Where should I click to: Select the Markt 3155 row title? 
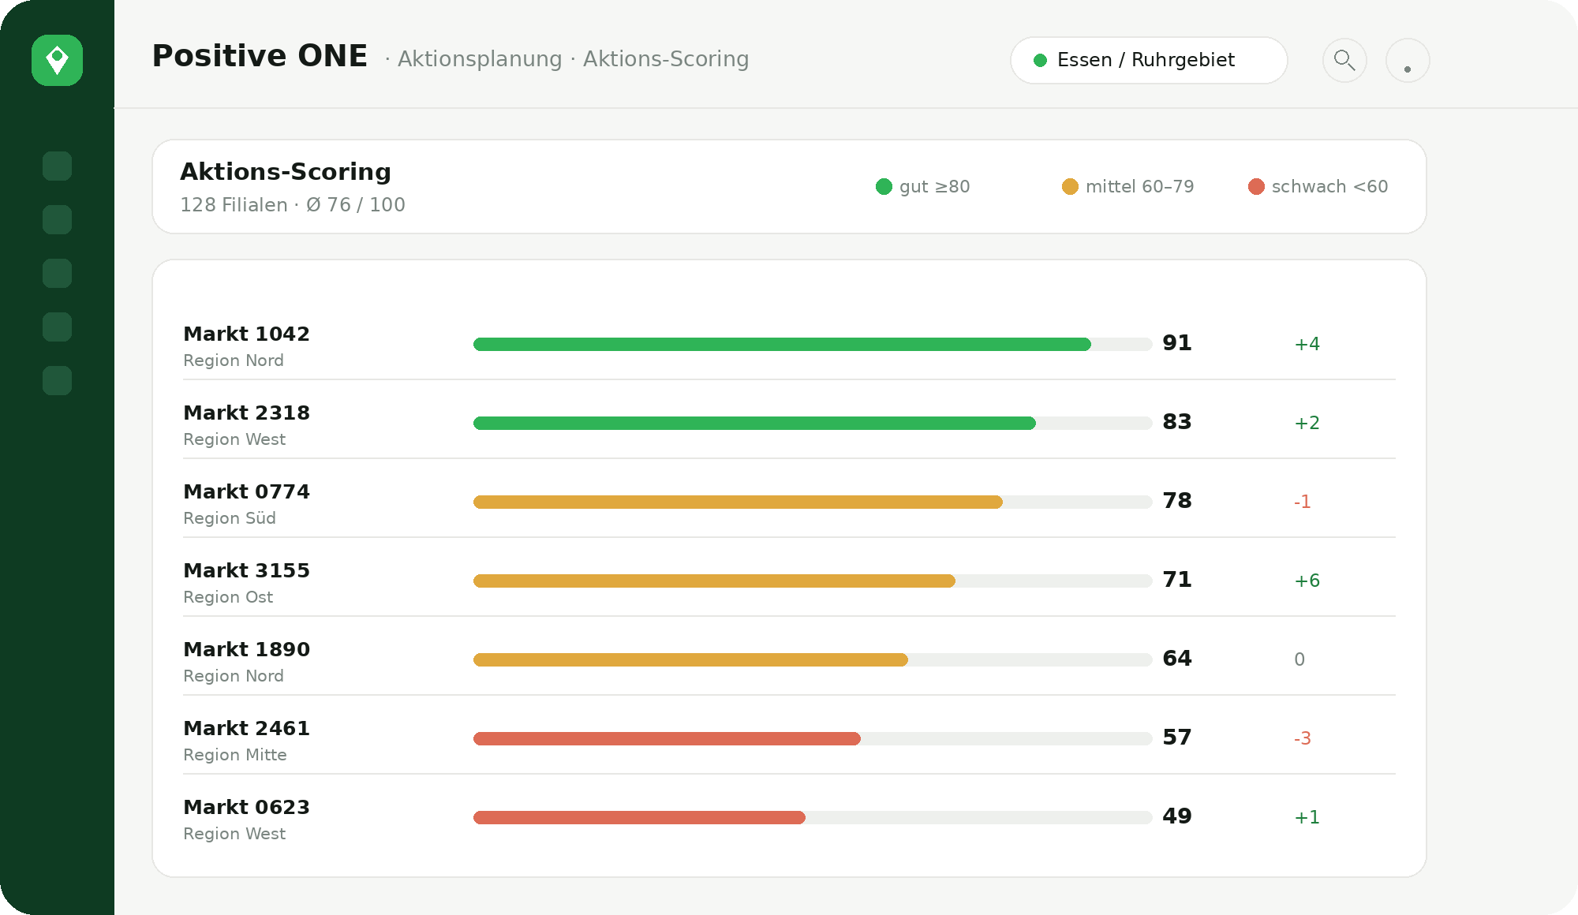[246, 570]
